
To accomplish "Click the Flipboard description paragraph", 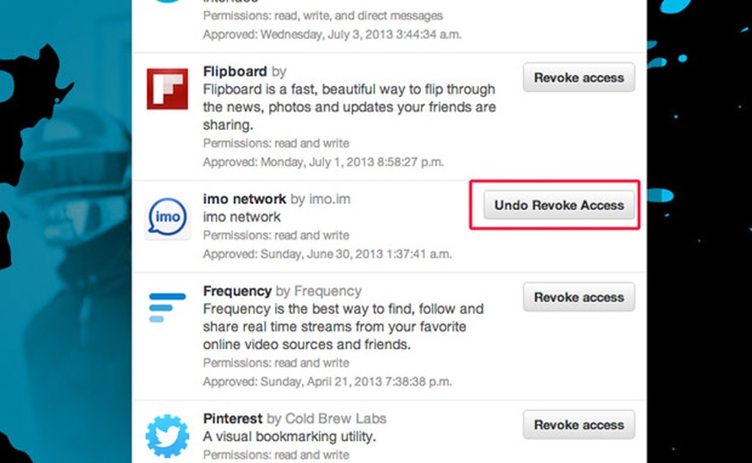I will pyautogui.click(x=348, y=107).
